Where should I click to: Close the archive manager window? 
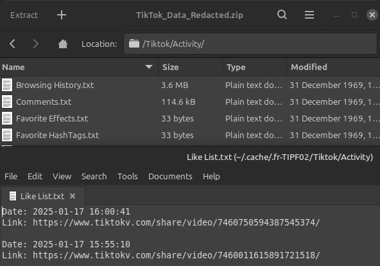372,15
